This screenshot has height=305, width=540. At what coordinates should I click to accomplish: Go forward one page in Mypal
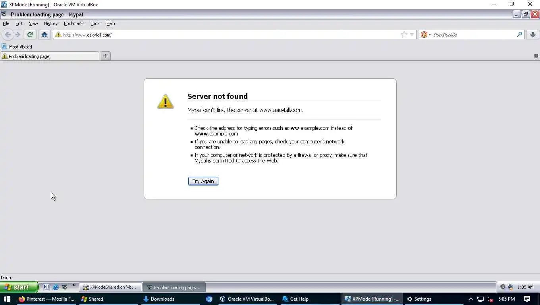click(18, 35)
